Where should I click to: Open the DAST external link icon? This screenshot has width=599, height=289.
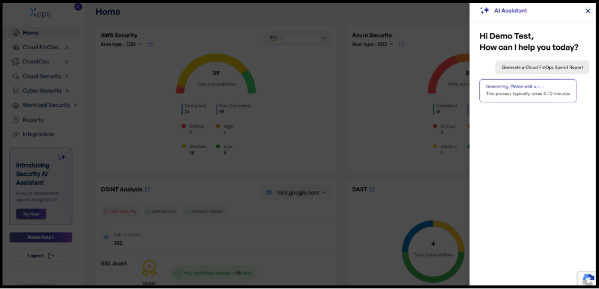(372, 189)
